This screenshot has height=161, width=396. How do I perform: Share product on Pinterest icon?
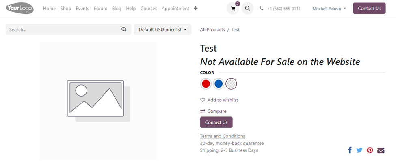(x=370, y=150)
